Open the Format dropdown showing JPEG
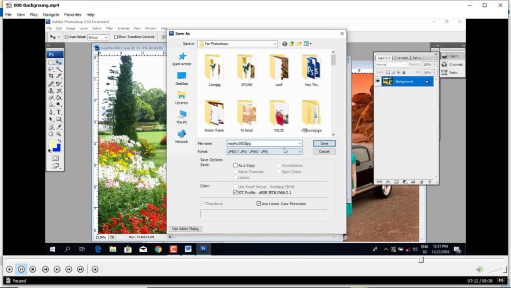 click(264, 151)
